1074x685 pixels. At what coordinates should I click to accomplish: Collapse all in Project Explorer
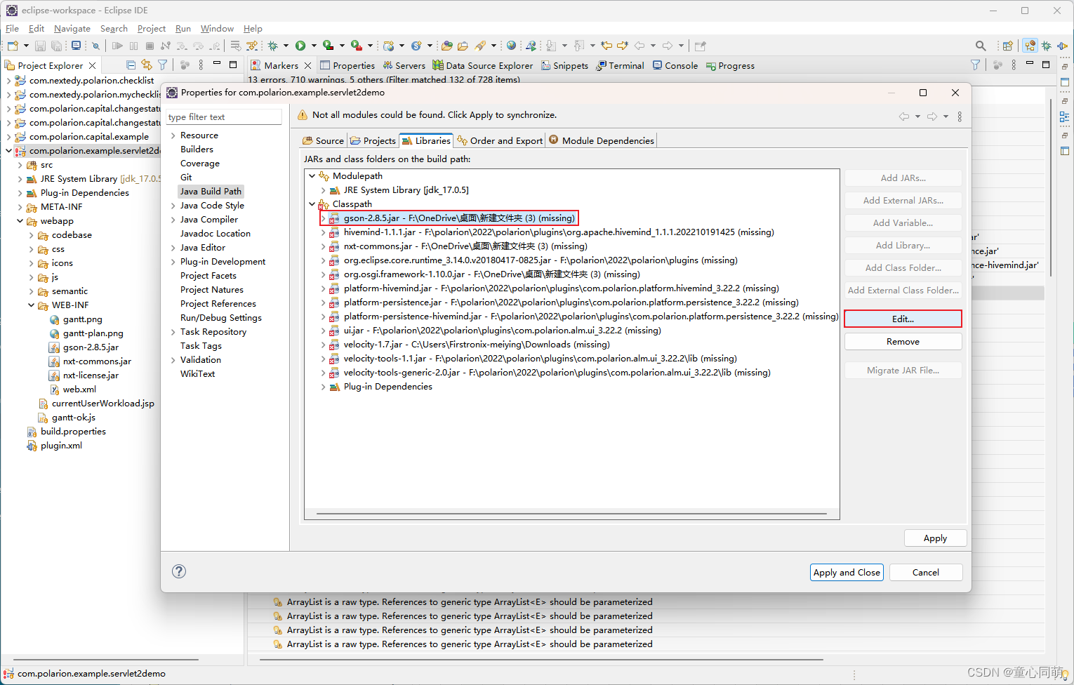[131, 65]
